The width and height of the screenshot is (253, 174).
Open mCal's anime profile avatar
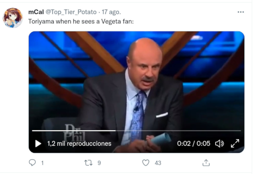pyautogui.click(x=13, y=18)
